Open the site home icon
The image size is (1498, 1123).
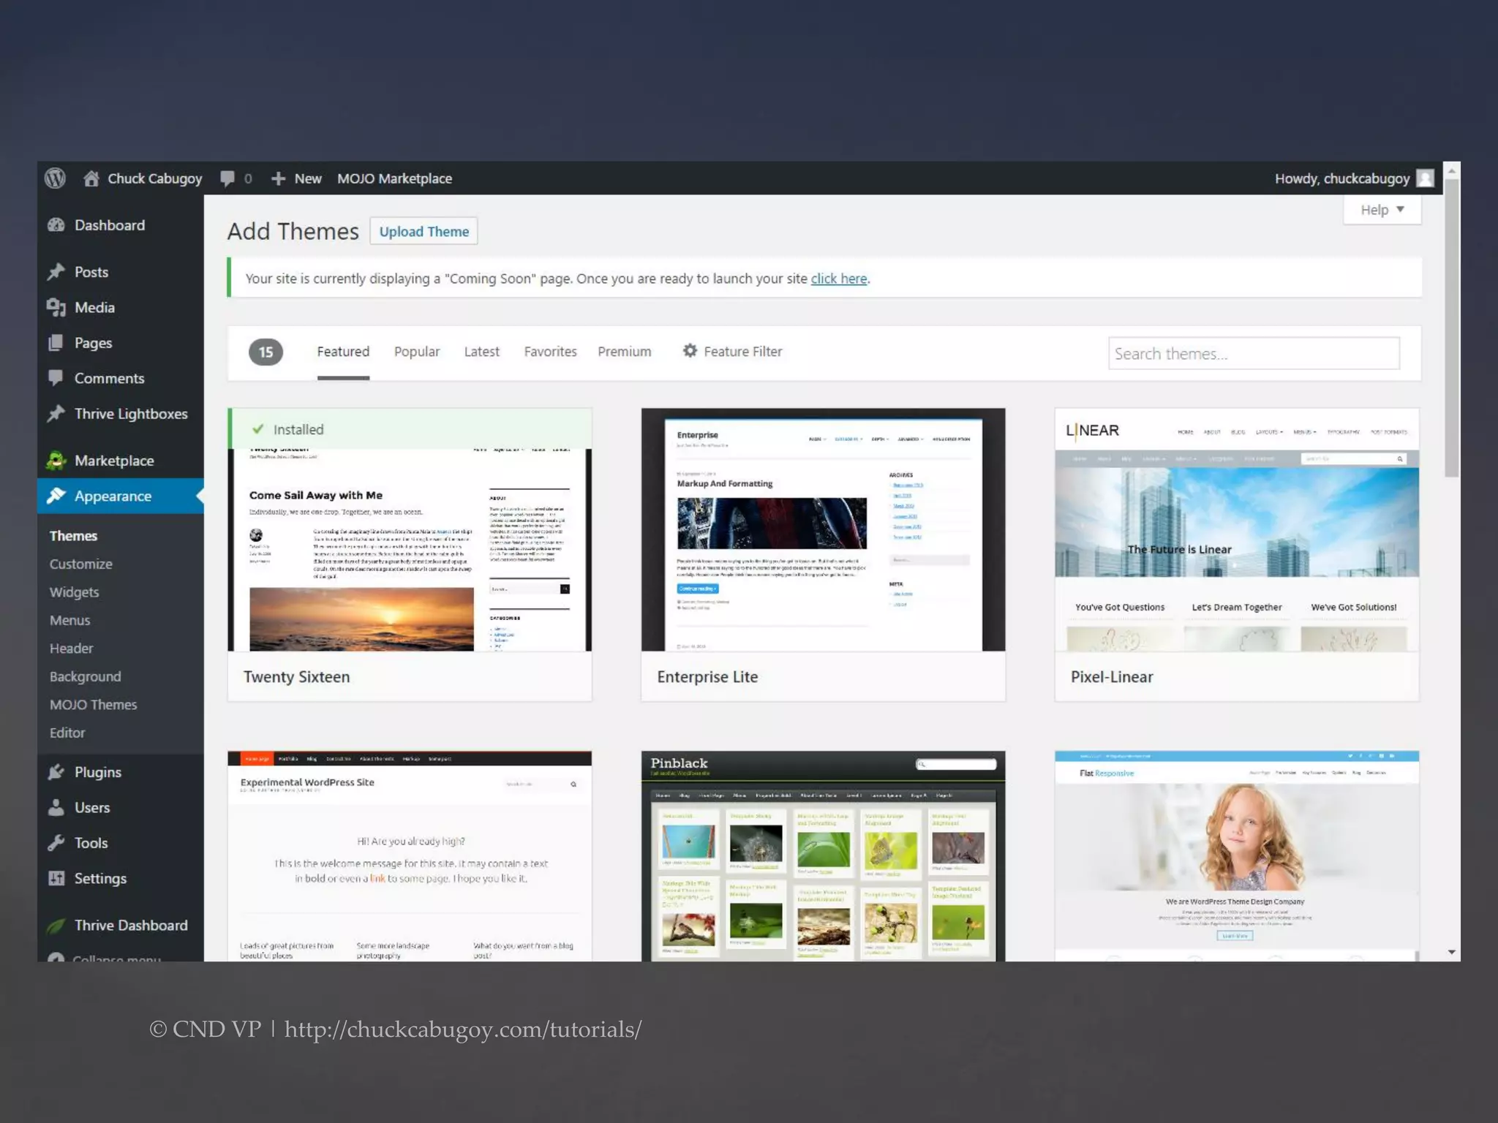(91, 178)
